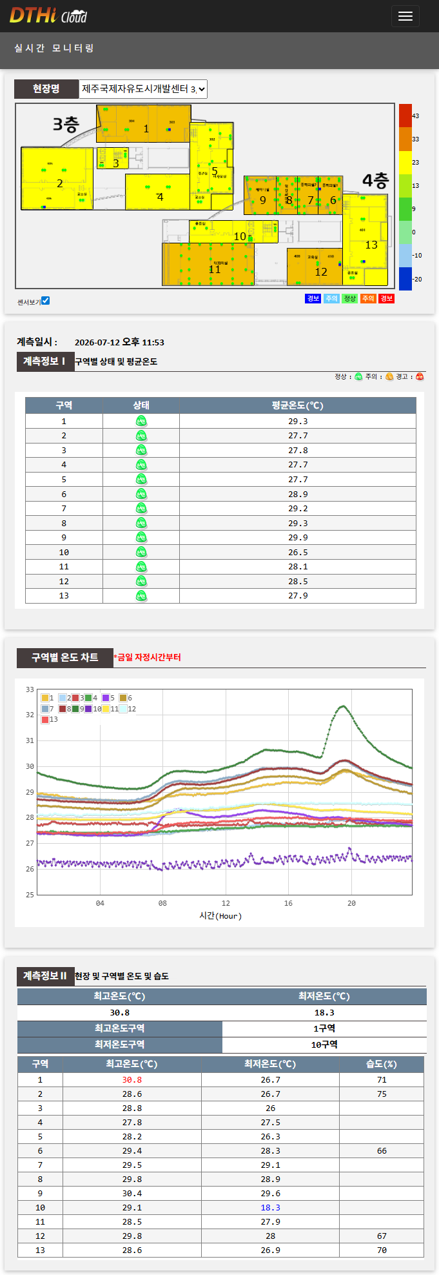Image resolution: width=439 pixels, height=1275 pixels.
Task: Open the 현장명 site selection dropdown
Action: point(143,89)
